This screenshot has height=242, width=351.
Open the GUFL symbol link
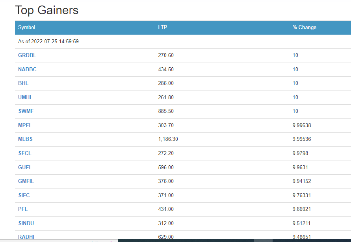click(25, 167)
